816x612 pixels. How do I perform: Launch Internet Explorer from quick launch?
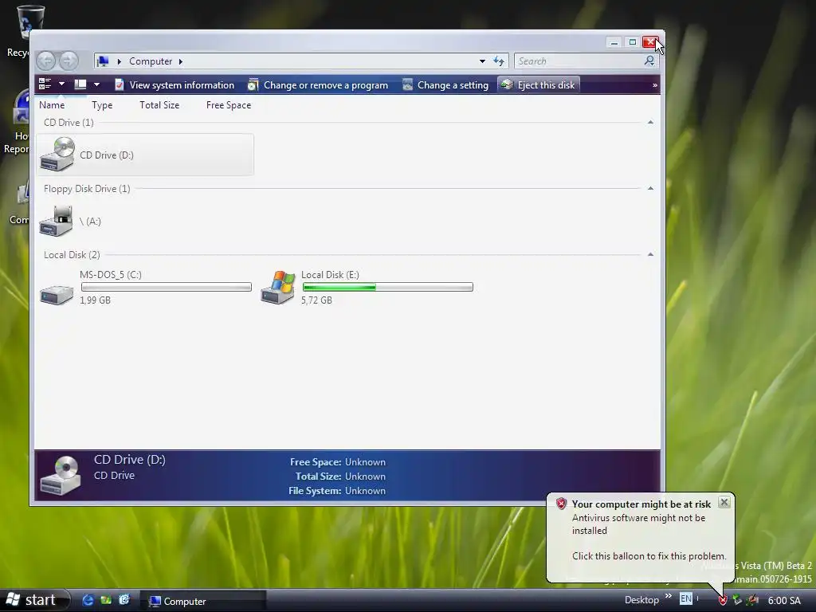pyautogui.click(x=88, y=601)
